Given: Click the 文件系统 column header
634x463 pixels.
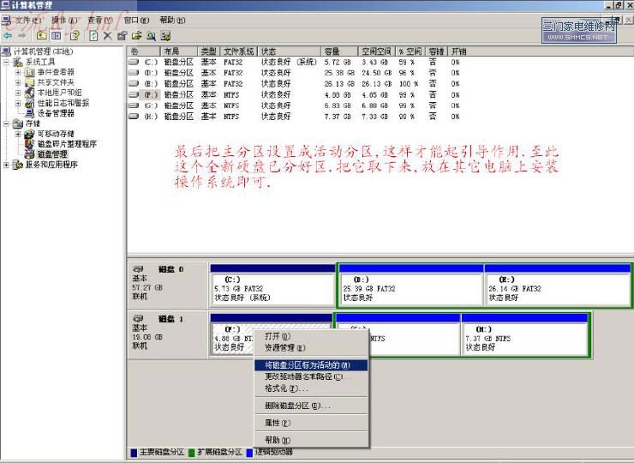Looking at the screenshot, I should pyautogui.click(x=239, y=51).
